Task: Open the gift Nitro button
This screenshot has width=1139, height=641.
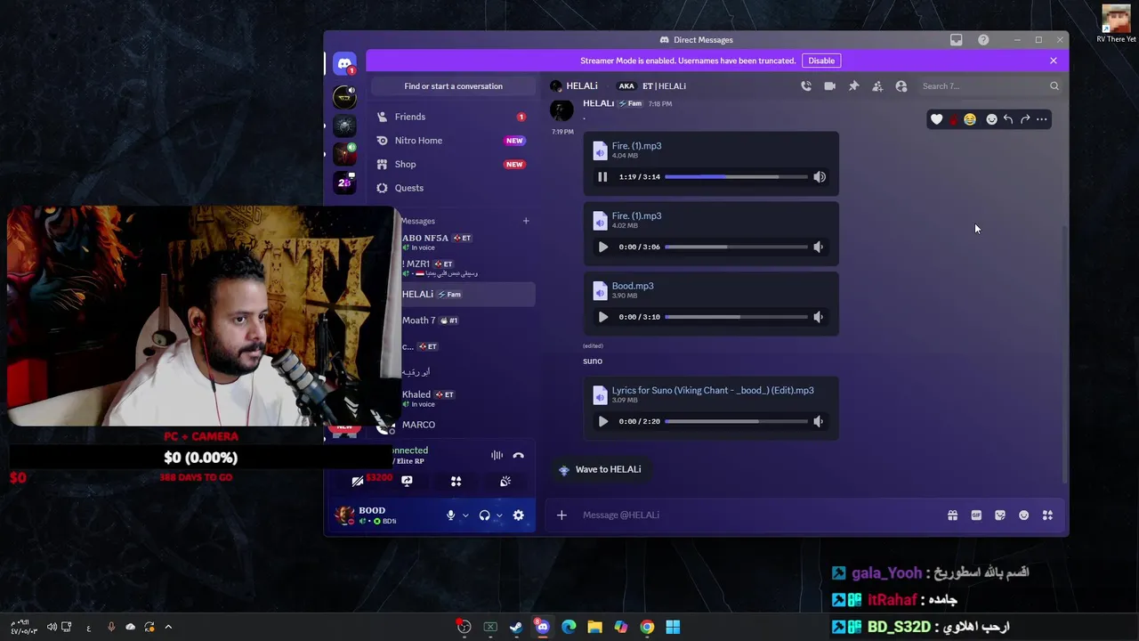Action: coord(952,515)
